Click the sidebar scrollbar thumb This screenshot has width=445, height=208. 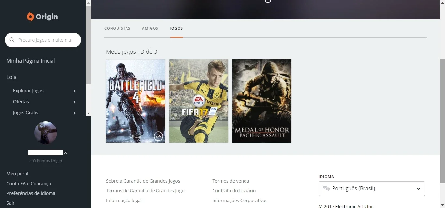pyautogui.click(x=88, y=45)
